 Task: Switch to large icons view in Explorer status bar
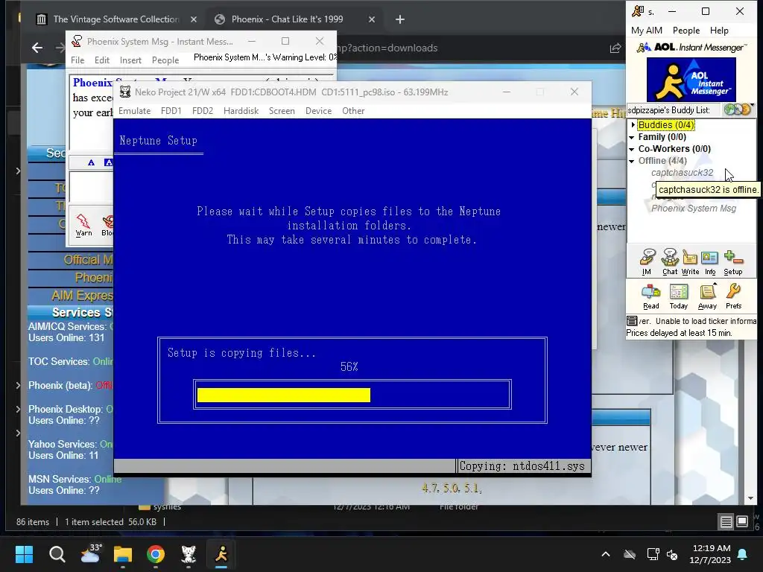click(x=742, y=522)
